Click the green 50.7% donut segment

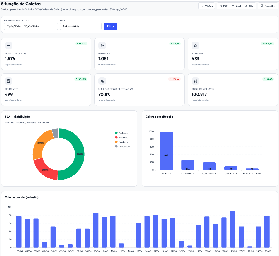pos(80,154)
